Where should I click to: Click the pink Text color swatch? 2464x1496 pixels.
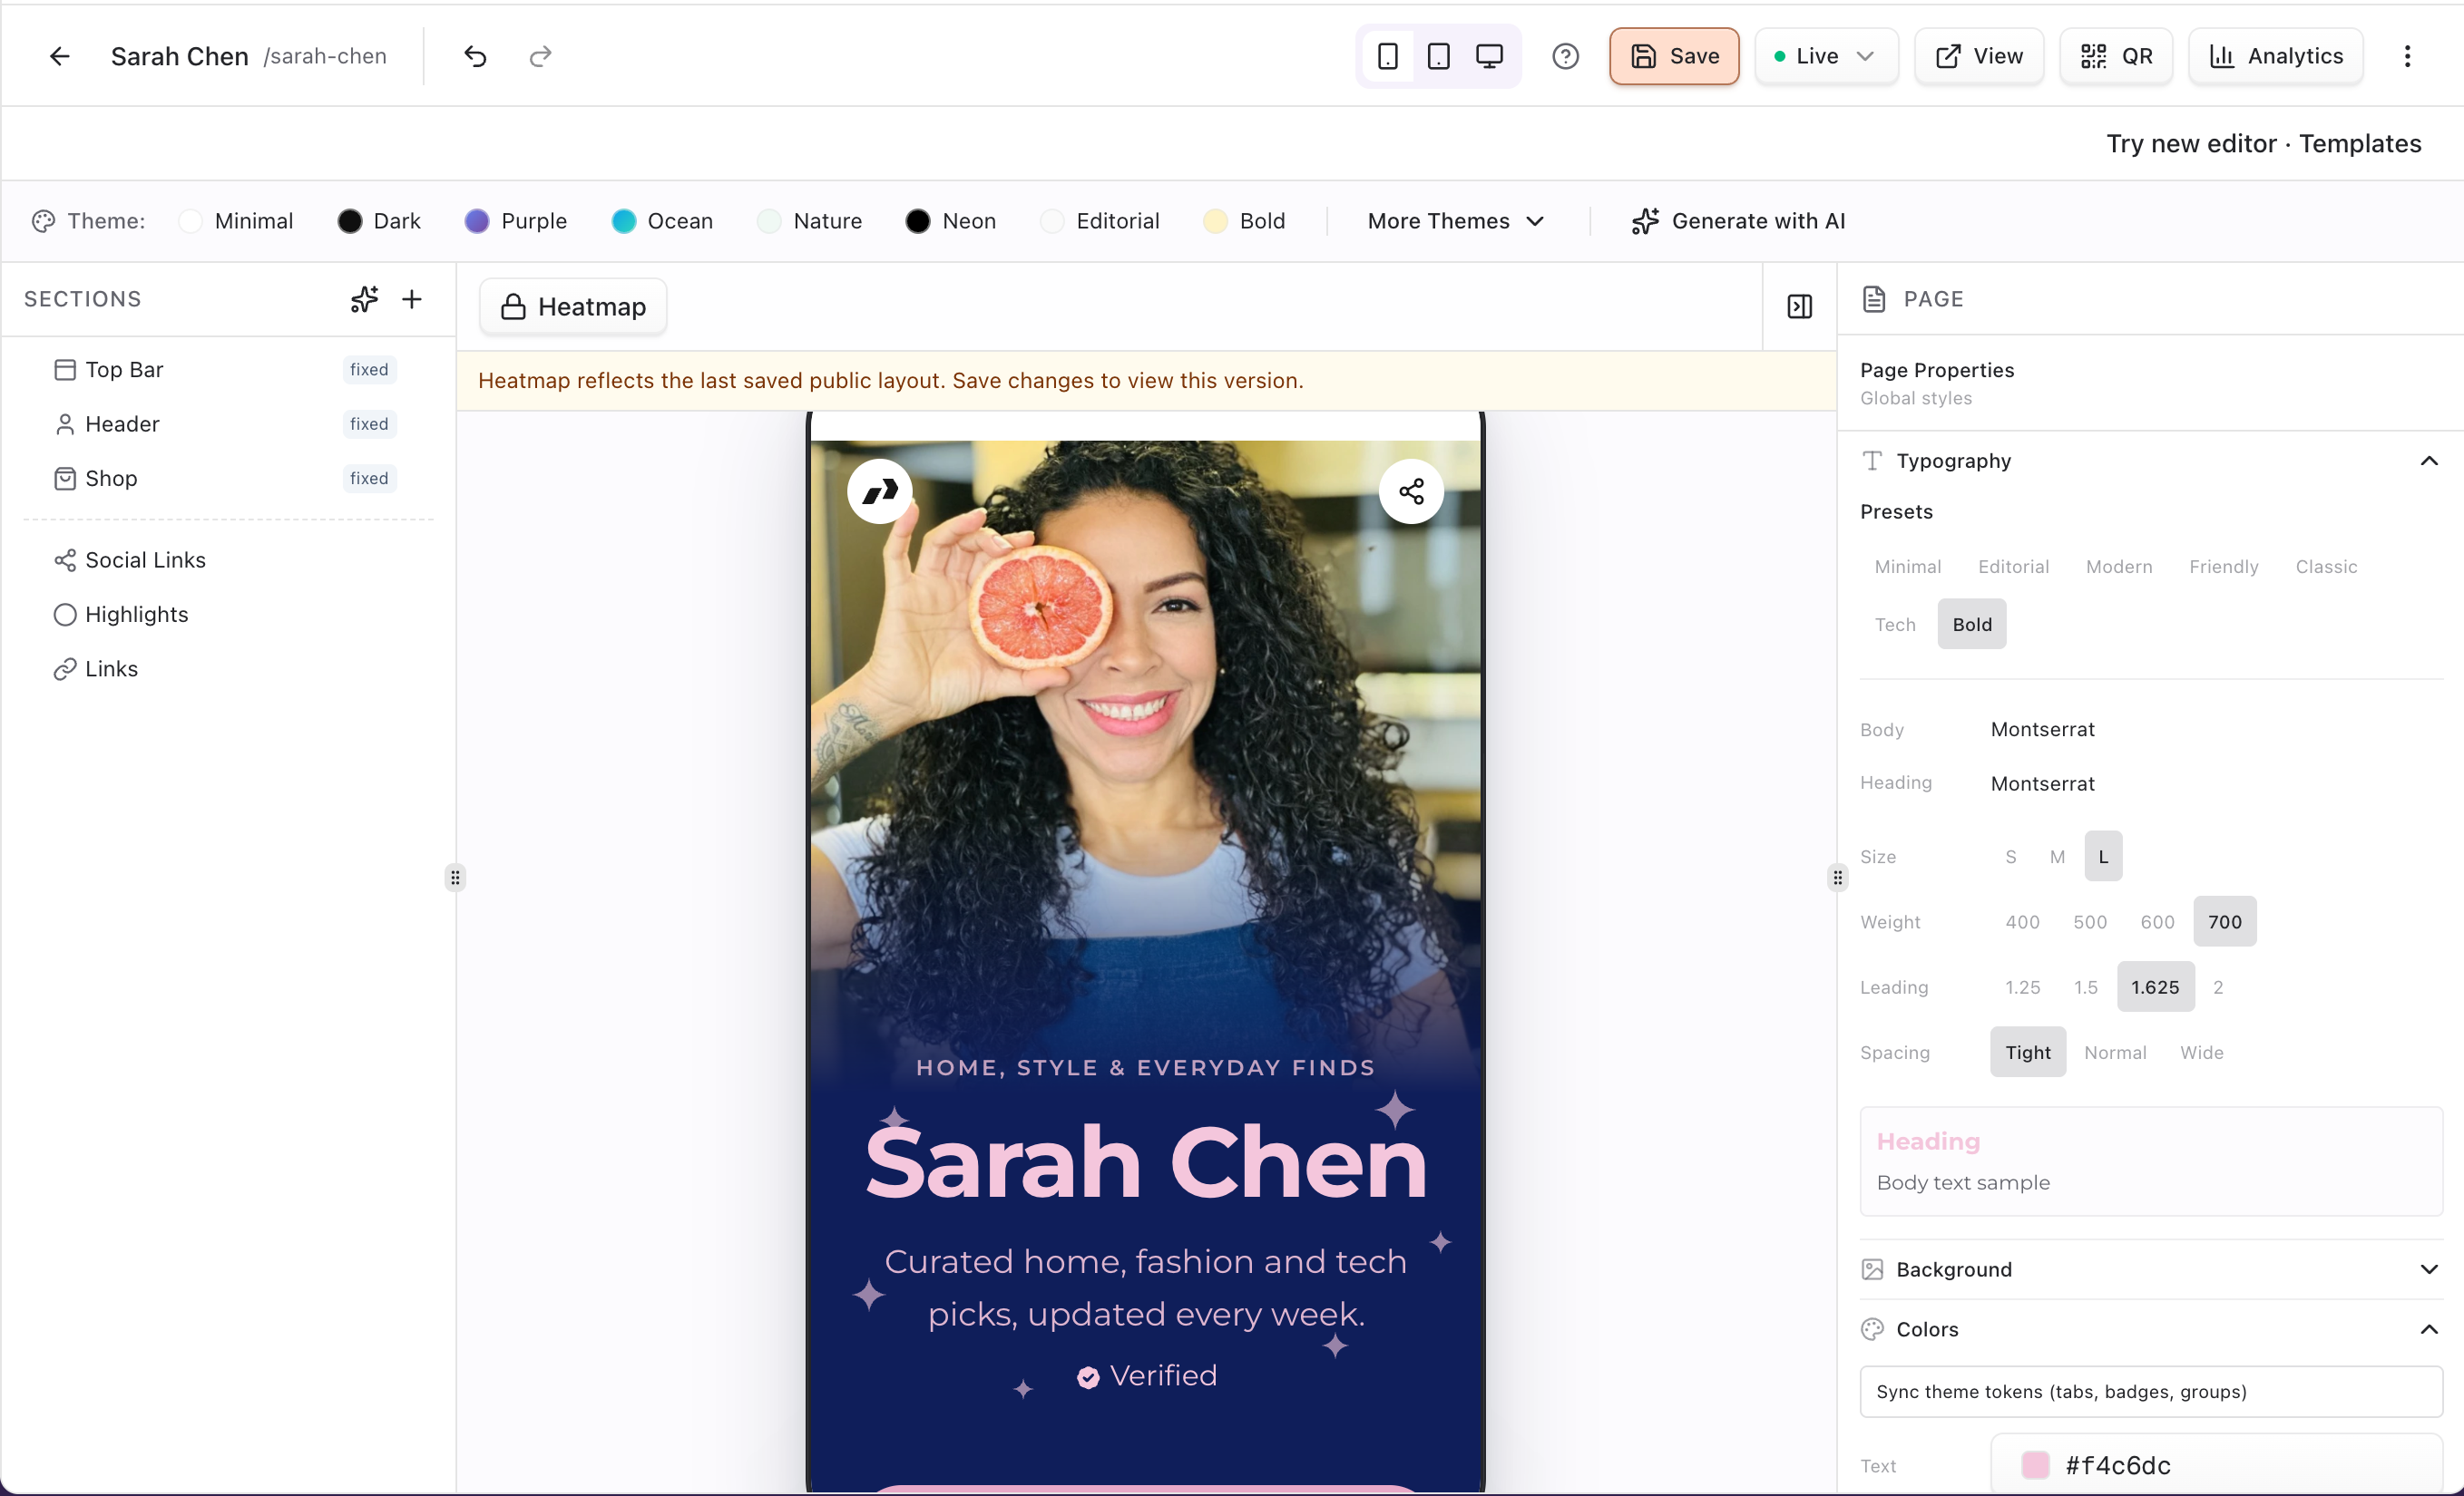pos(2034,1465)
